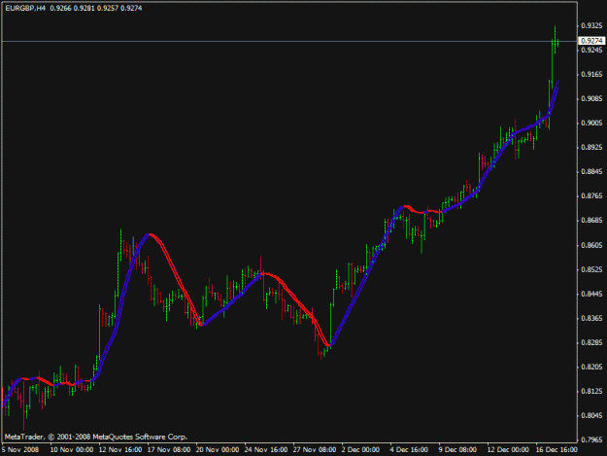Click the 0.8125 price axis label
Image resolution: width=607 pixels, height=456 pixels.
click(x=591, y=391)
